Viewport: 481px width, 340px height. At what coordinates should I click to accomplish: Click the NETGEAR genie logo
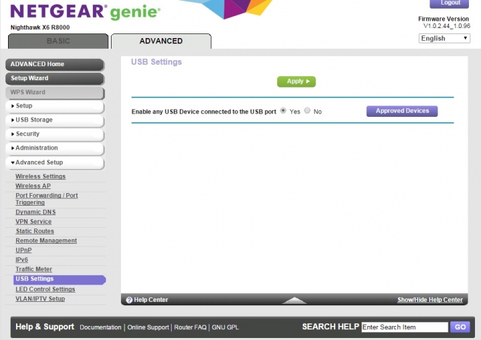point(86,11)
